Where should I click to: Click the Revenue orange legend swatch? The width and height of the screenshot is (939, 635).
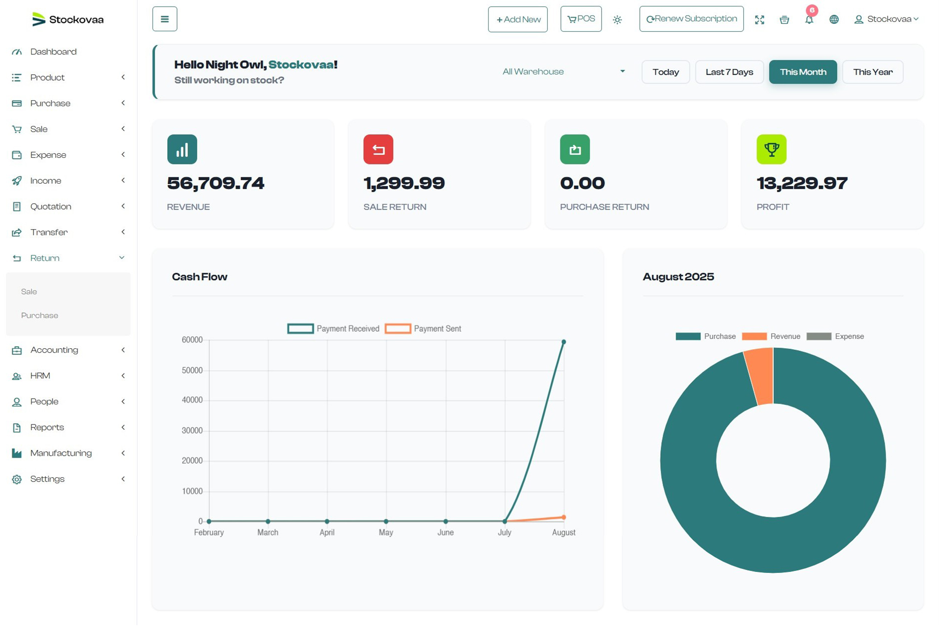754,337
